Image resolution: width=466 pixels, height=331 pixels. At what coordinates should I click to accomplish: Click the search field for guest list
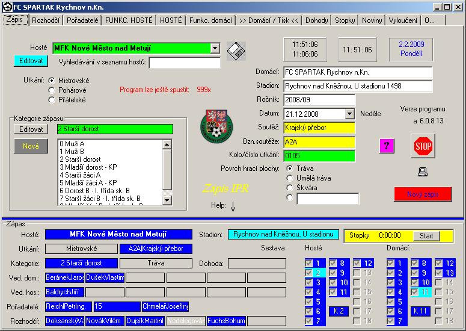[x=185, y=63]
